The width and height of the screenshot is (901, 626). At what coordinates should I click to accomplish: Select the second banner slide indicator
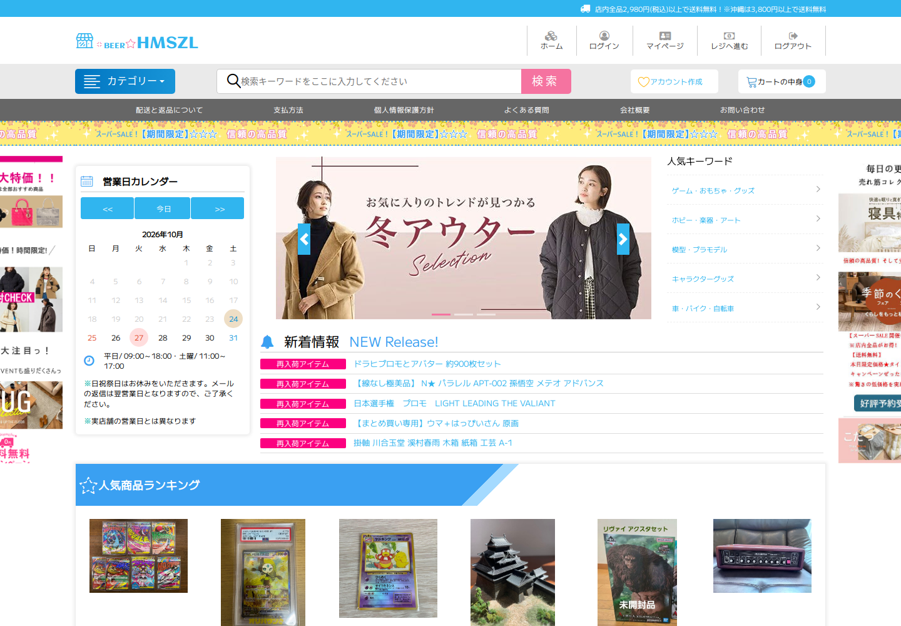click(464, 314)
